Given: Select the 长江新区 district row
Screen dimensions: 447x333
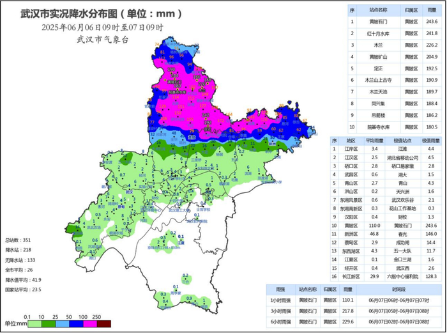Looking at the screenshot, I should tap(386, 277).
